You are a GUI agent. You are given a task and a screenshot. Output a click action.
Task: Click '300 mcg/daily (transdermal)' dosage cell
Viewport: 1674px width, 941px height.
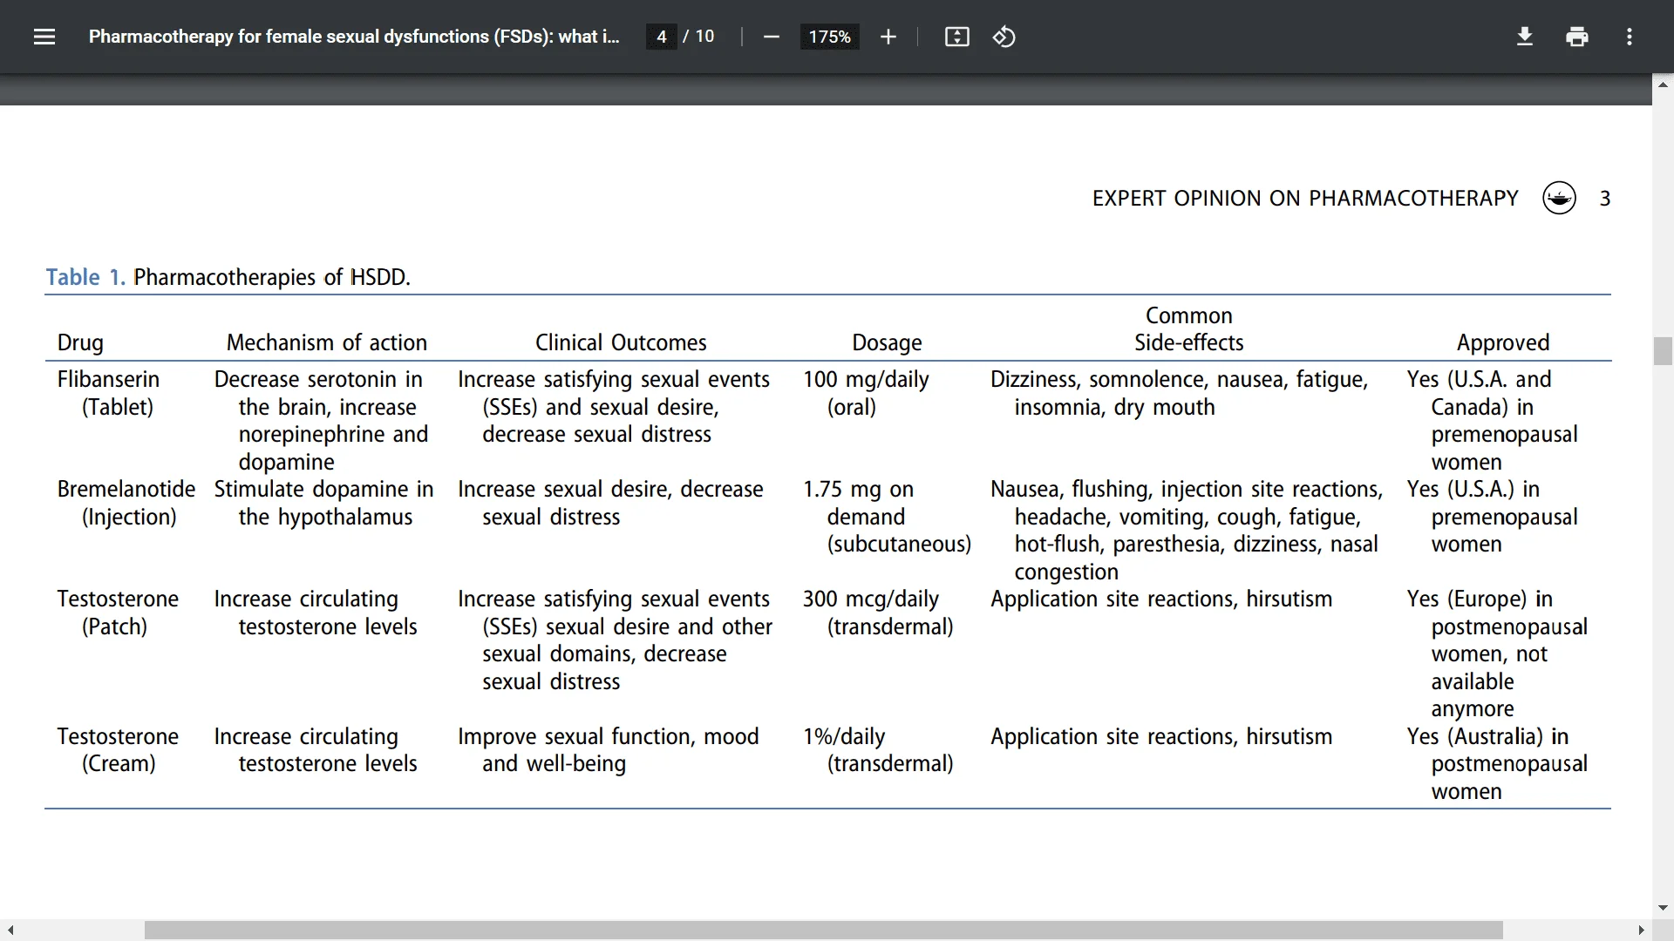click(x=878, y=613)
